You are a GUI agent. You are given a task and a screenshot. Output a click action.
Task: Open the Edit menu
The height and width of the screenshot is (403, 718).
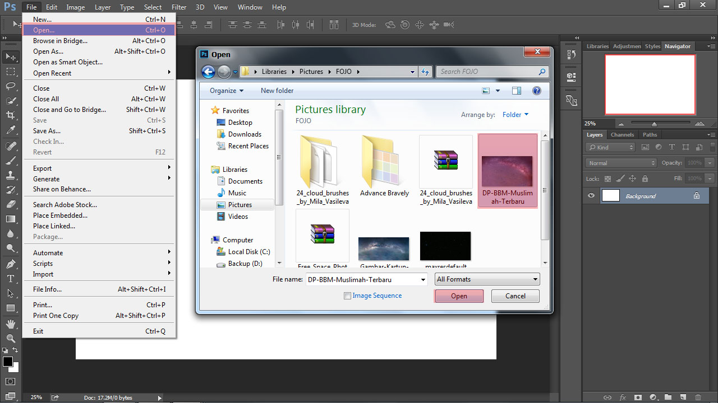52,7
